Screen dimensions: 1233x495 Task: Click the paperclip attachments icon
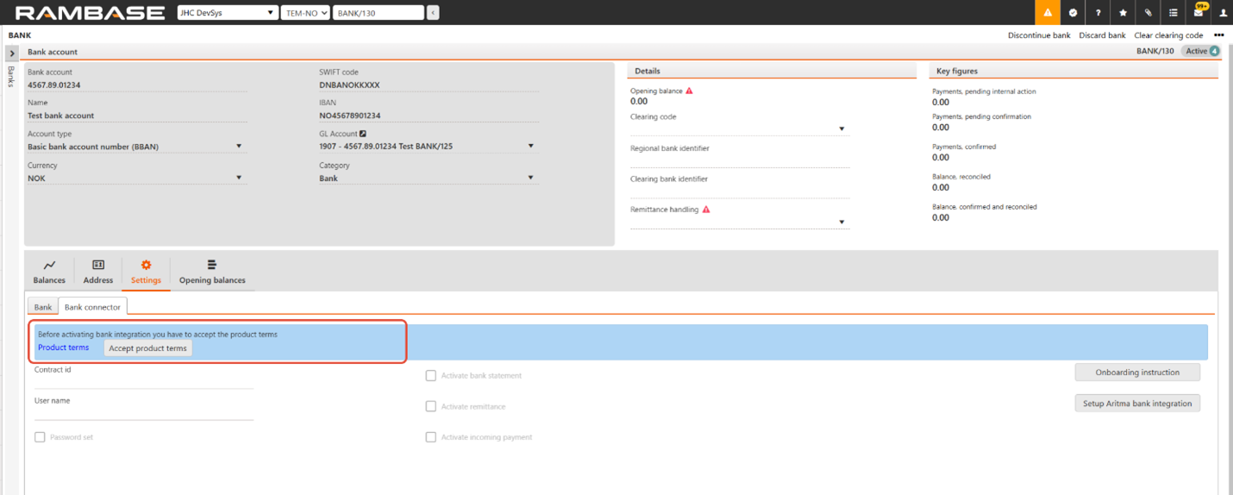(x=1148, y=13)
